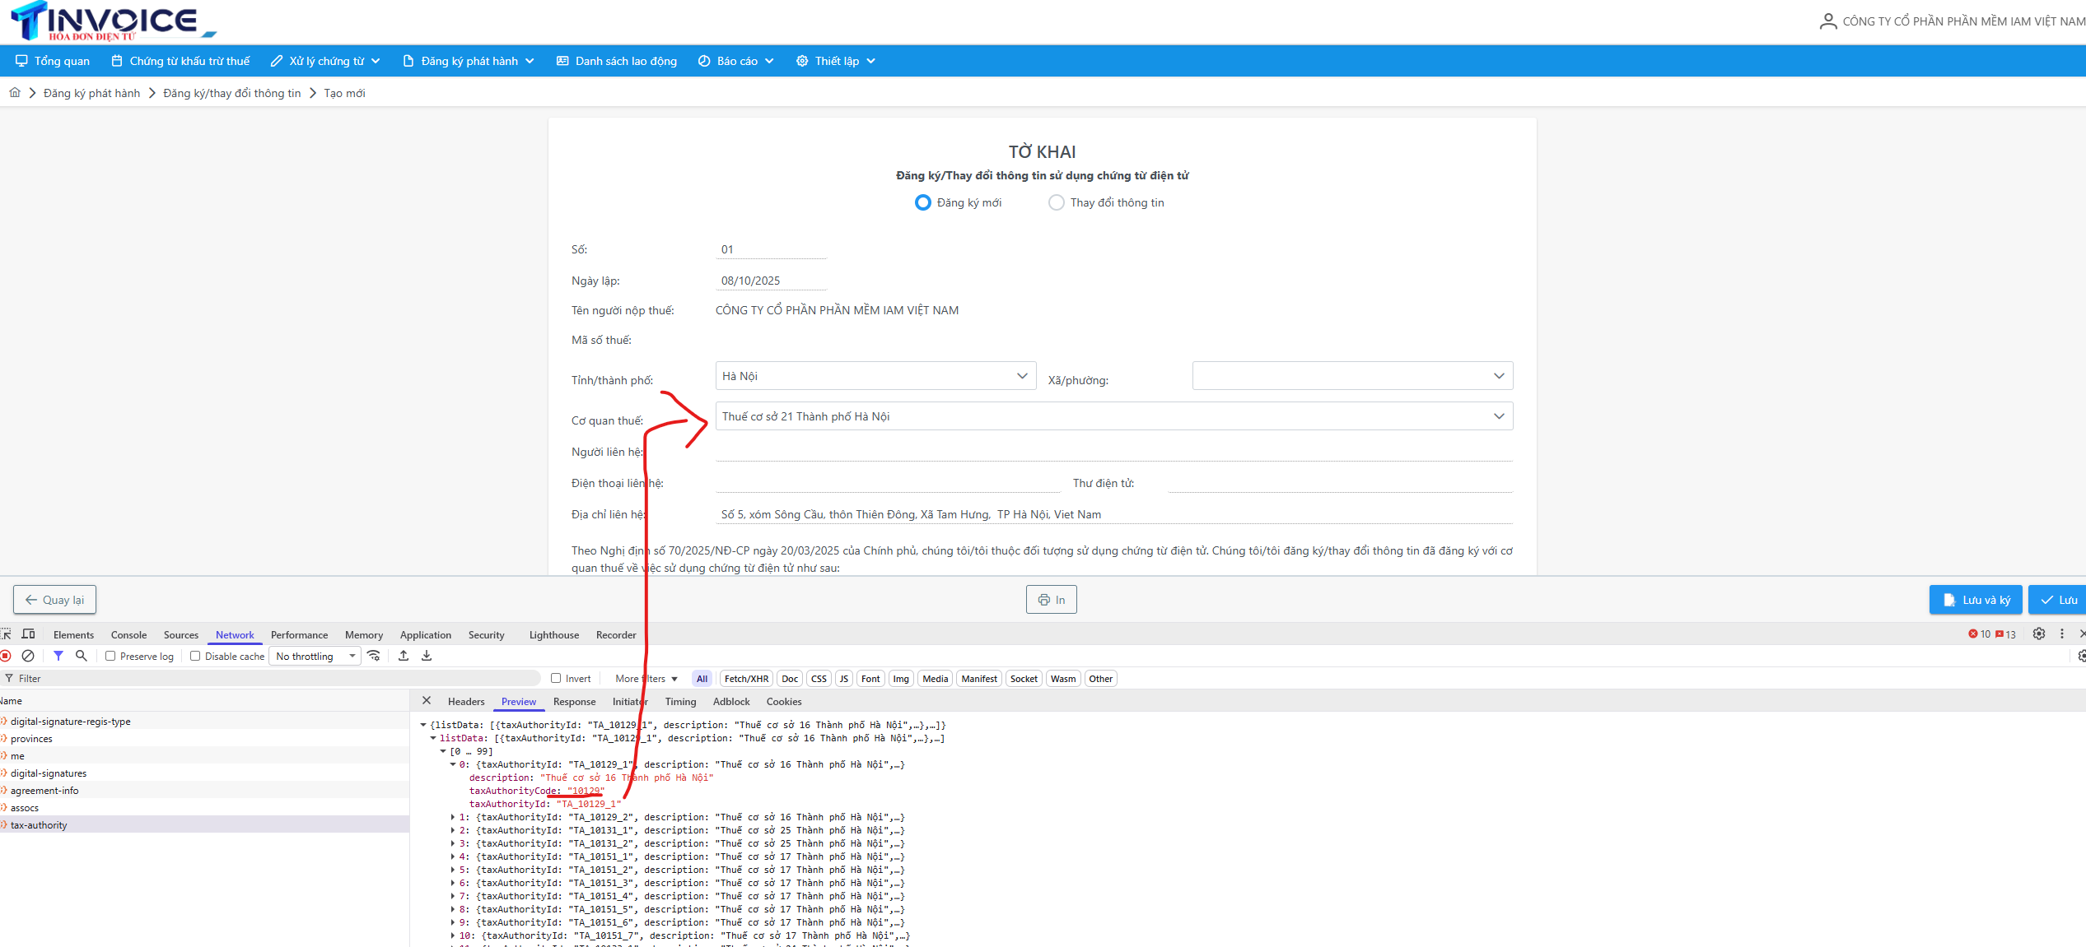2086x947 pixels.
Task: Toggle the CSS request filter
Action: pyautogui.click(x=819, y=679)
